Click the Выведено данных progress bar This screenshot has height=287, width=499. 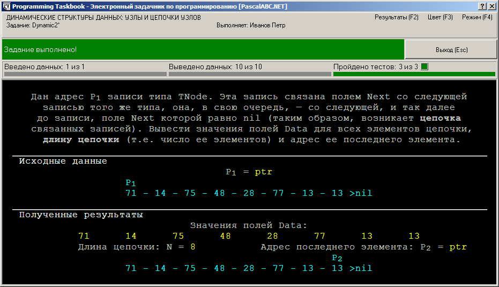click(x=250, y=74)
